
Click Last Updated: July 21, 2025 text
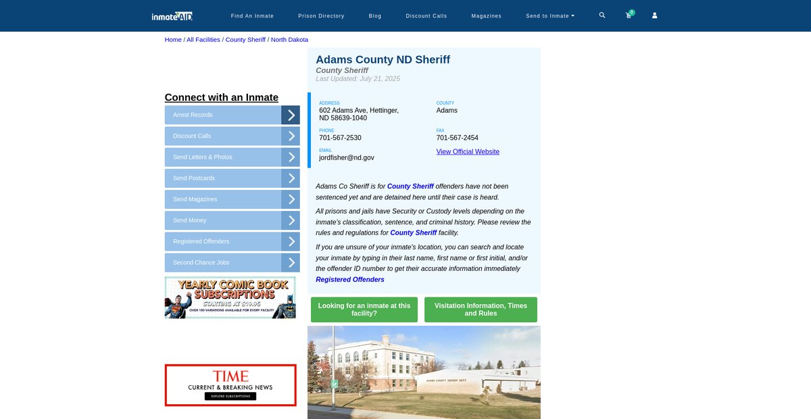pyautogui.click(x=358, y=78)
